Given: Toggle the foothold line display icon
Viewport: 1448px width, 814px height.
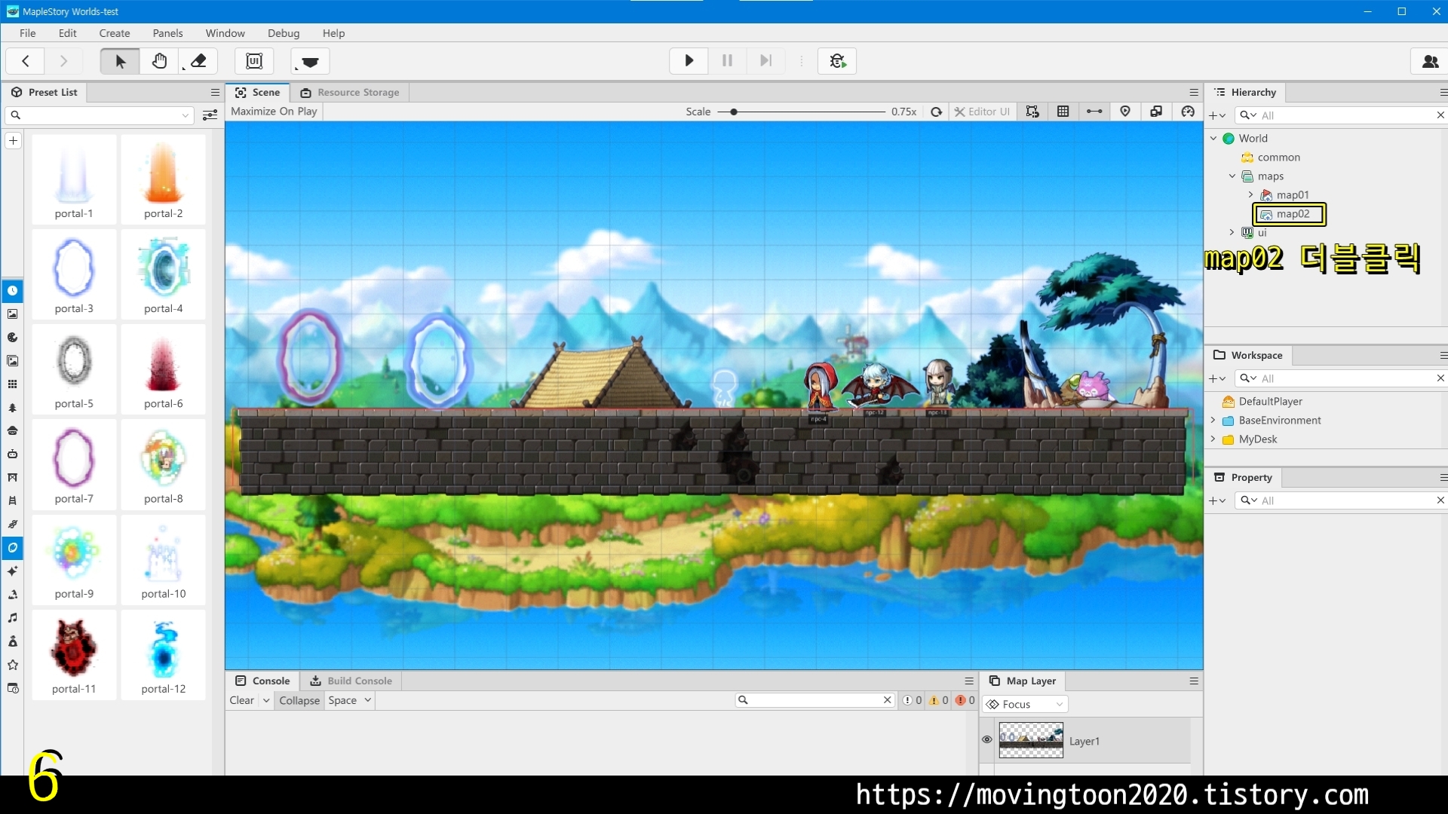Looking at the screenshot, I should (1094, 112).
